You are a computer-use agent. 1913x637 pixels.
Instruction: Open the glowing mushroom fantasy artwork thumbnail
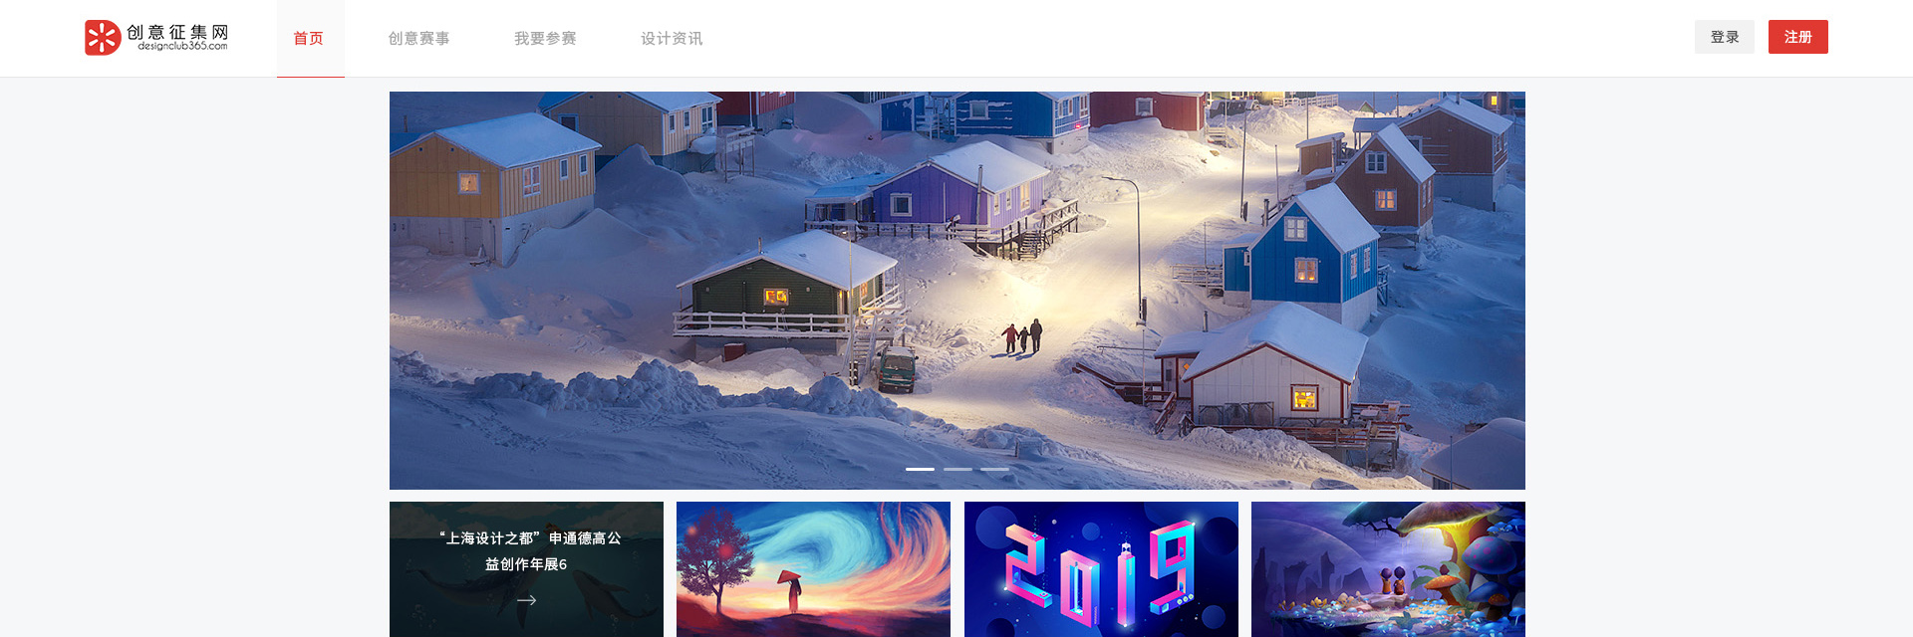pyautogui.click(x=1388, y=569)
